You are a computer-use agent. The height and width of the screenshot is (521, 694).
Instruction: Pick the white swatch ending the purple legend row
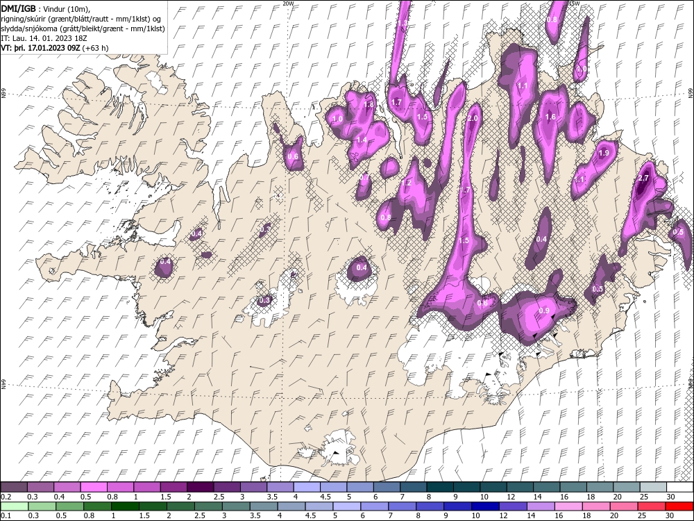(680, 488)
